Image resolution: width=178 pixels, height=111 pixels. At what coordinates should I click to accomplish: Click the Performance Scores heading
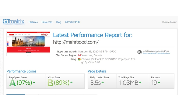click(21, 71)
